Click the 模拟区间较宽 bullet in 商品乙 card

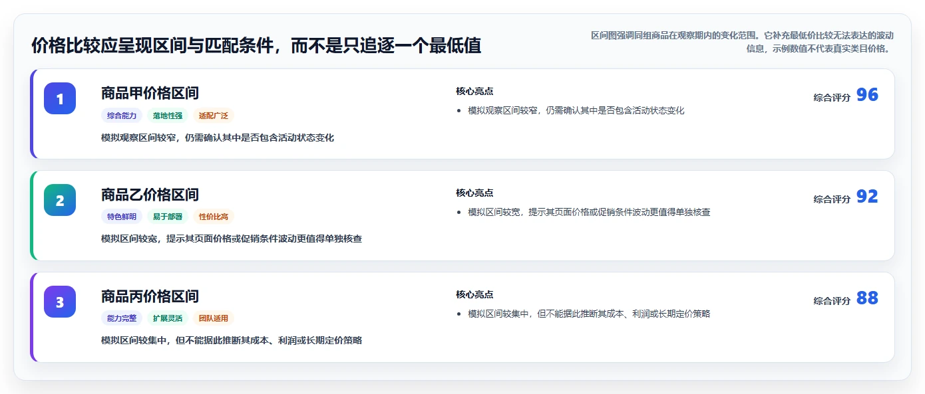click(x=589, y=213)
